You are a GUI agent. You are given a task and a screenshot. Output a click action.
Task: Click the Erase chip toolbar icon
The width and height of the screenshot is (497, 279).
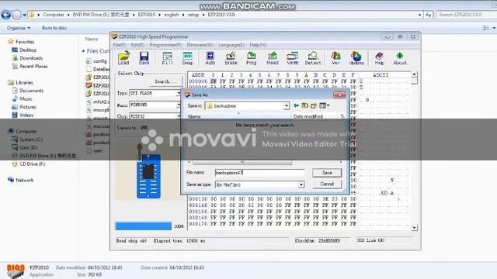231,59
